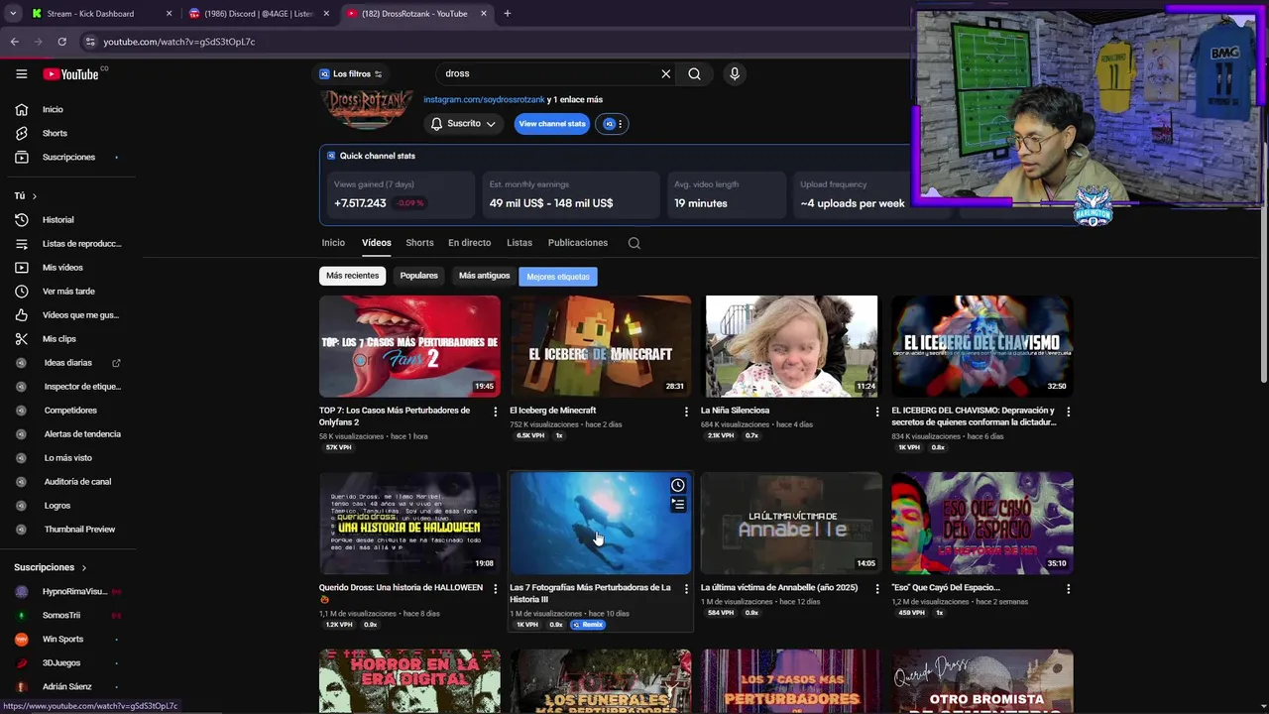1269x714 pixels.
Task: Select the Mejores etiquetas chip
Action: pyautogui.click(x=558, y=277)
